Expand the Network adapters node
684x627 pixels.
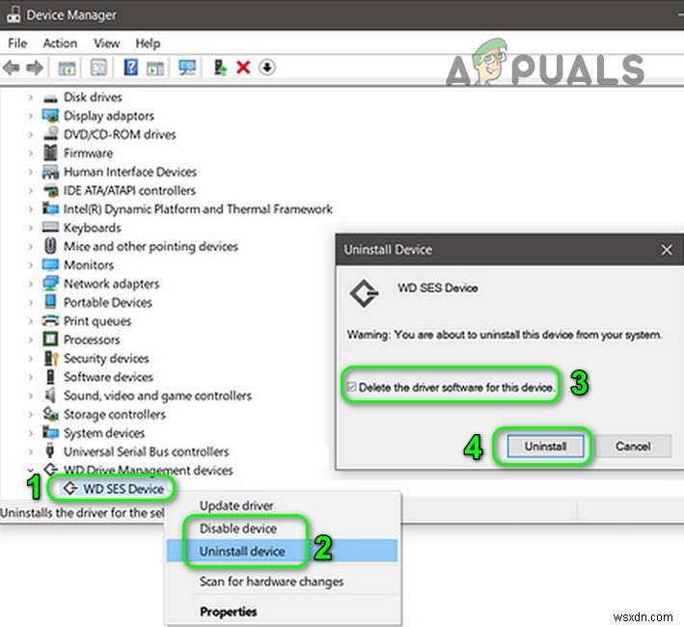coord(31,284)
